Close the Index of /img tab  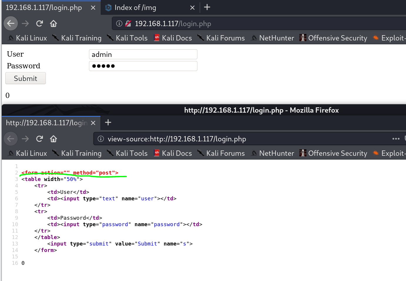(x=192, y=8)
